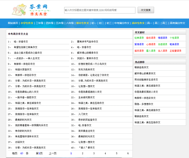Go to page 2 in pagination
This screenshot has height=158, width=189.
point(83,153)
